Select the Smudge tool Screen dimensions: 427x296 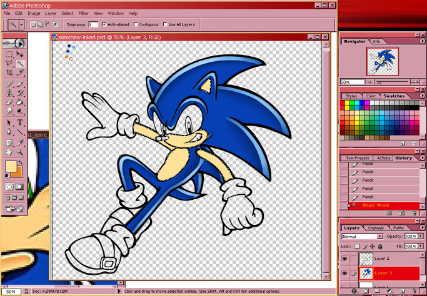point(9,111)
